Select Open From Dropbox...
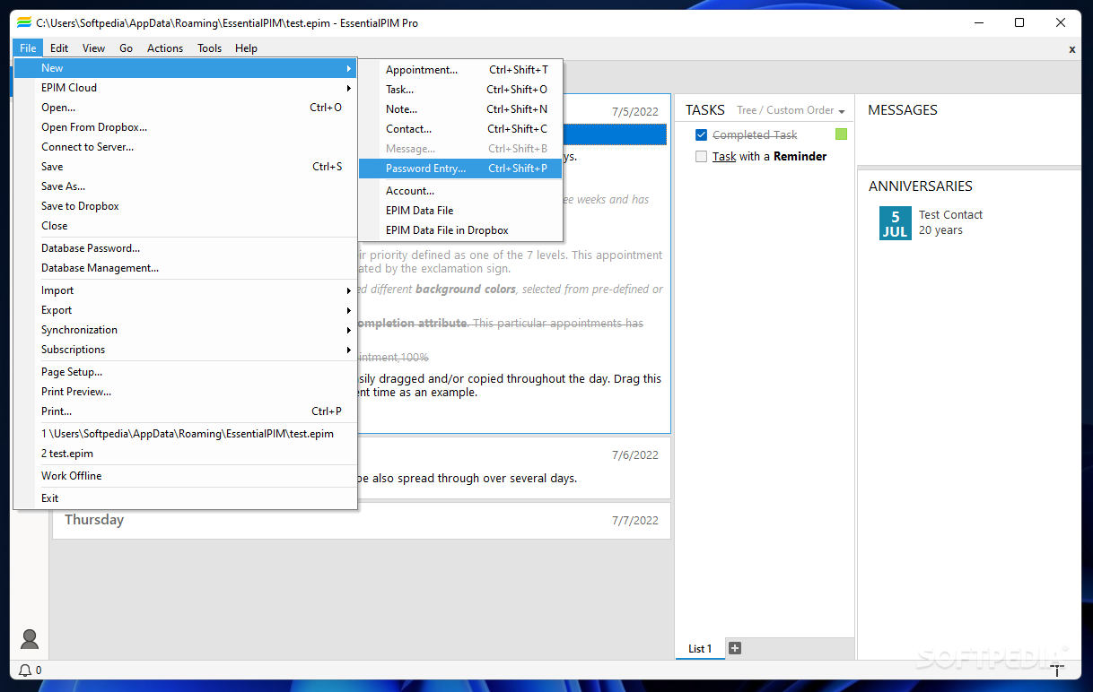 186,127
